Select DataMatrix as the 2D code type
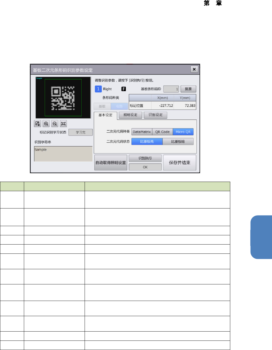 point(142,132)
